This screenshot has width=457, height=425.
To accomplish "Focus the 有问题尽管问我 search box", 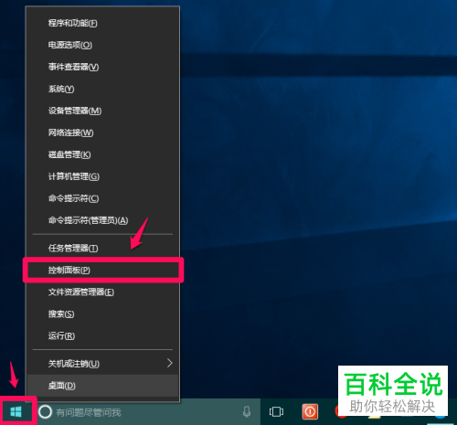I will tap(148, 412).
